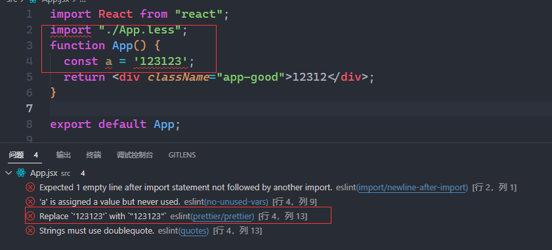Collapse the App.jsx problems group chevron

9,173
